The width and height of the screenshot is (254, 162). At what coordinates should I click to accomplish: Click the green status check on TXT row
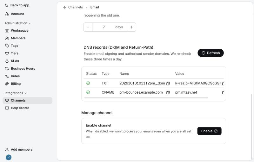point(88,83)
